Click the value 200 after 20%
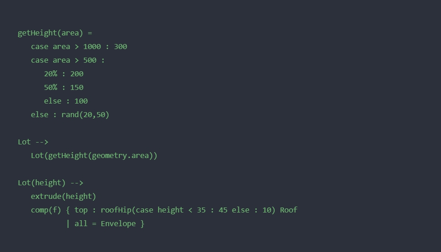The width and height of the screenshot is (441, 252). pos(77,74)
